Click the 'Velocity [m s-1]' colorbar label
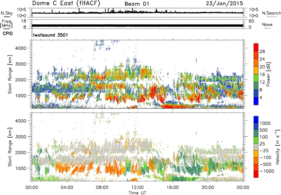281x195 pixels. pos(277,147)
